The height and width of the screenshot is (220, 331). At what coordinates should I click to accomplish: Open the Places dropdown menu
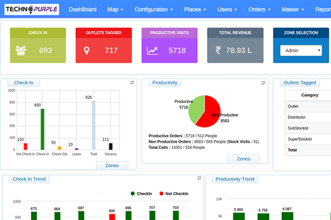pos(195,9)
